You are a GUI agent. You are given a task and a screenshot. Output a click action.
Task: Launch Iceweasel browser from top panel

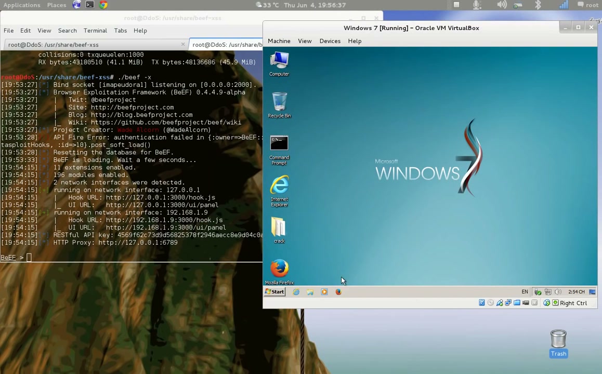click(77, 5)
